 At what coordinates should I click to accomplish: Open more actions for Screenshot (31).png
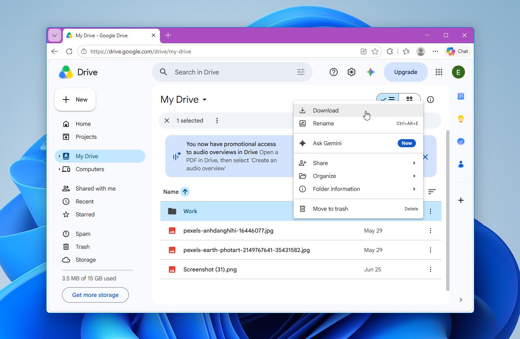[x=430, y=269]
